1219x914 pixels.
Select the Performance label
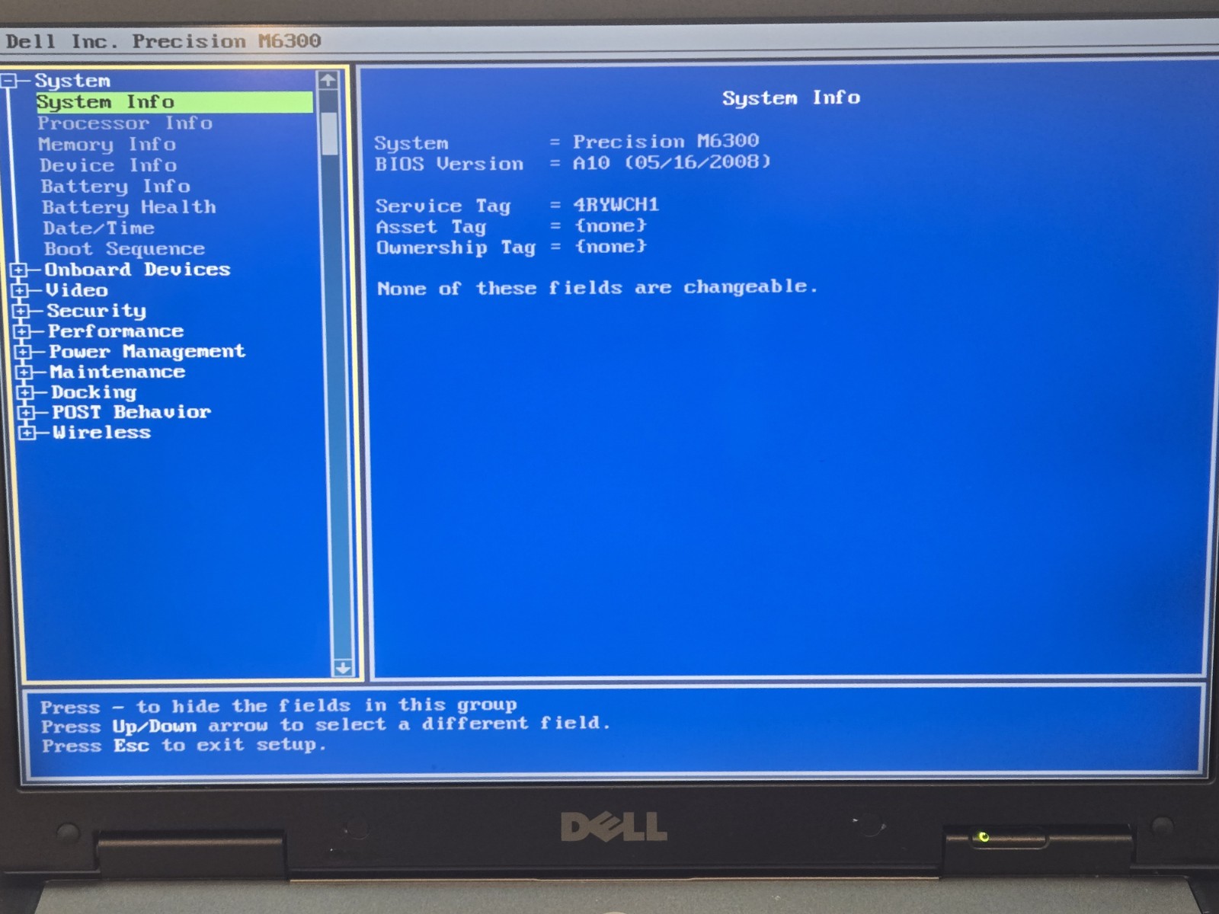point(116,331)
